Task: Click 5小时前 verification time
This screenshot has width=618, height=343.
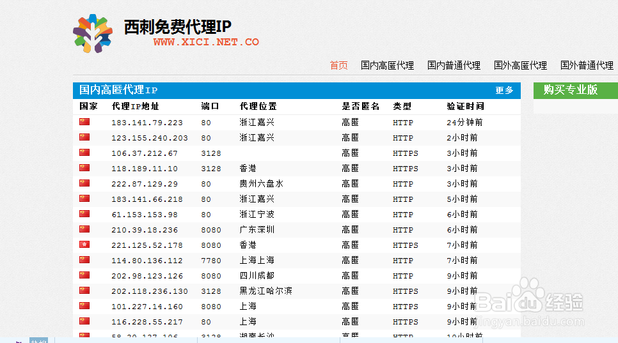Action: [462, 199]
